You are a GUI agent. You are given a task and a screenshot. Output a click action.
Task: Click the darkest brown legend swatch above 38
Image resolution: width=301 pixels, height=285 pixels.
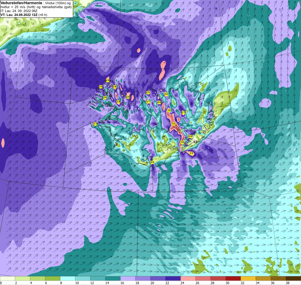[x=293, y=278]
